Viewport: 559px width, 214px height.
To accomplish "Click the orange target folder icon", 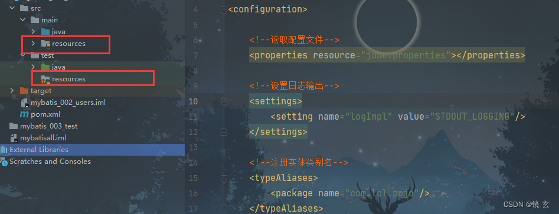I will pos(24,91).
